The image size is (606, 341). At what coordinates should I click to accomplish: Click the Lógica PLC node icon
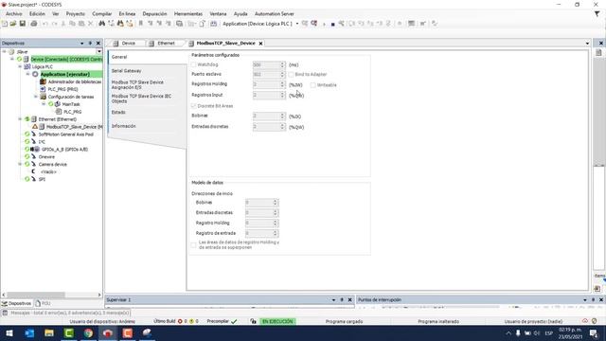(27, 67)
